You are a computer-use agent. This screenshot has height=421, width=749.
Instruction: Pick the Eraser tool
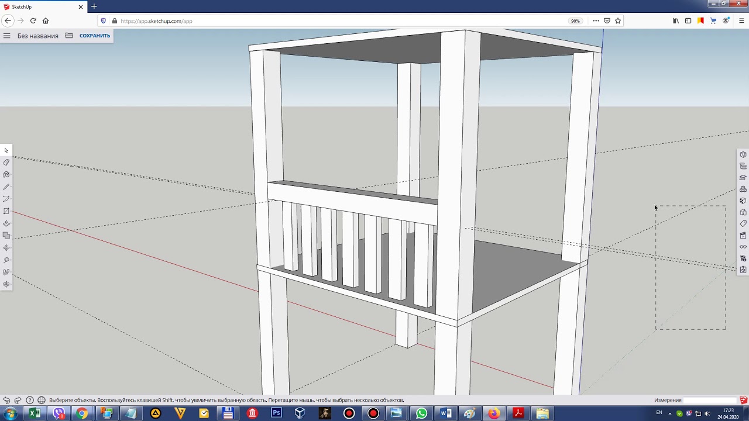click(x=6, y=163)
